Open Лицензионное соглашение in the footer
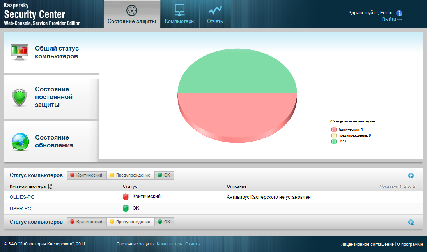The height and width of the screenshot is (252, 427). pos(367,244)
